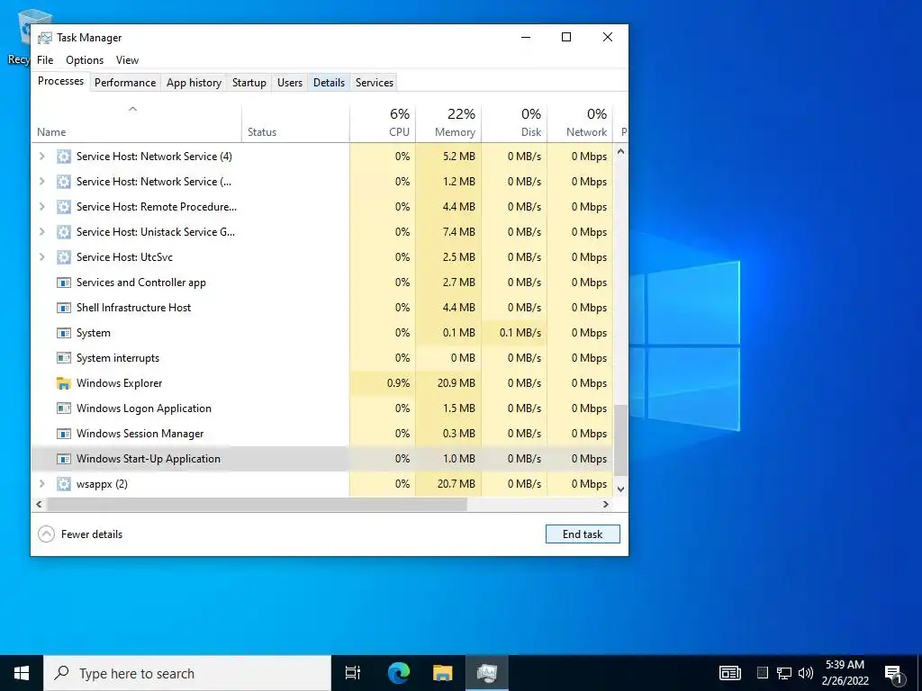Screen dimensions: 922x691
Task: Click the horizontal scrollbar left arrow
Action: (39, 504)
